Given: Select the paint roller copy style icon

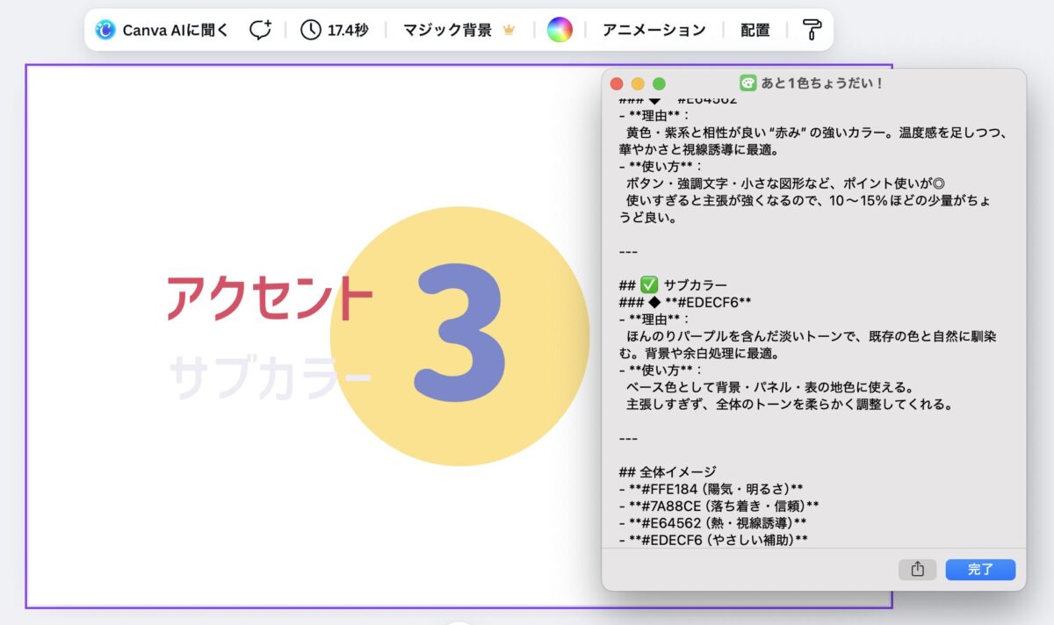Looking at the screenshot, I should pos(812,30).
